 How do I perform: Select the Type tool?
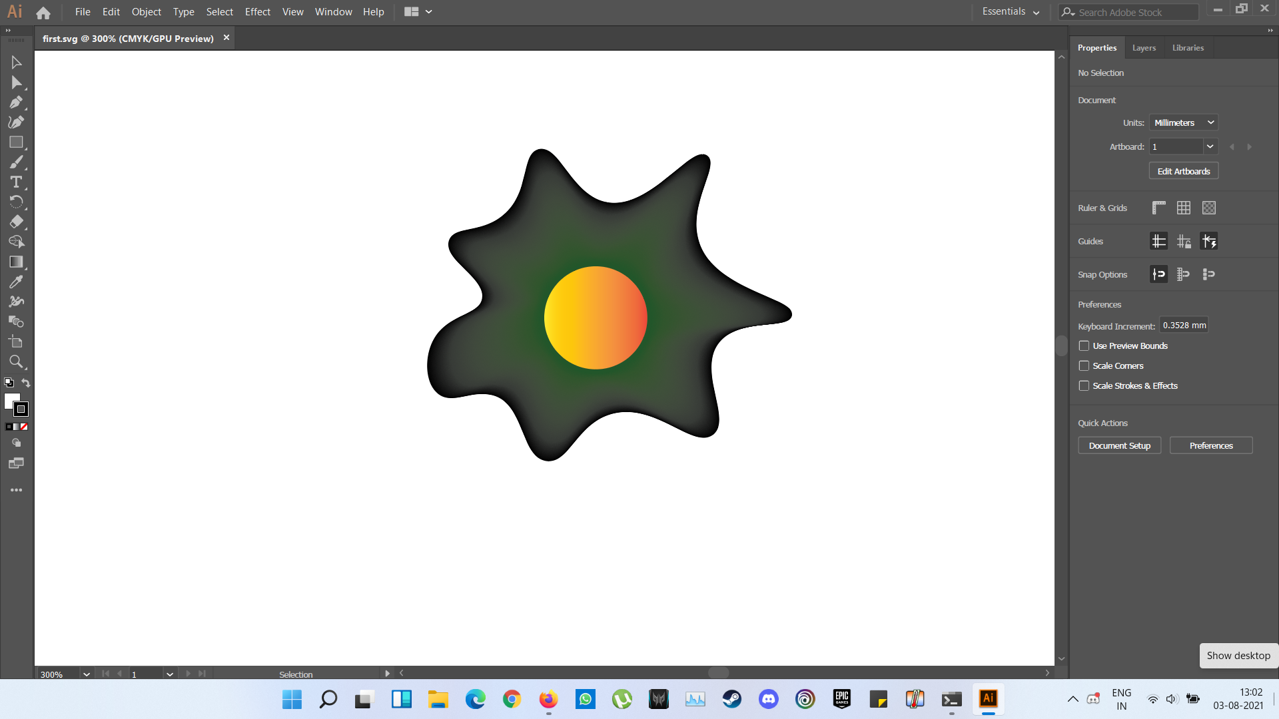tap(16, 182)
